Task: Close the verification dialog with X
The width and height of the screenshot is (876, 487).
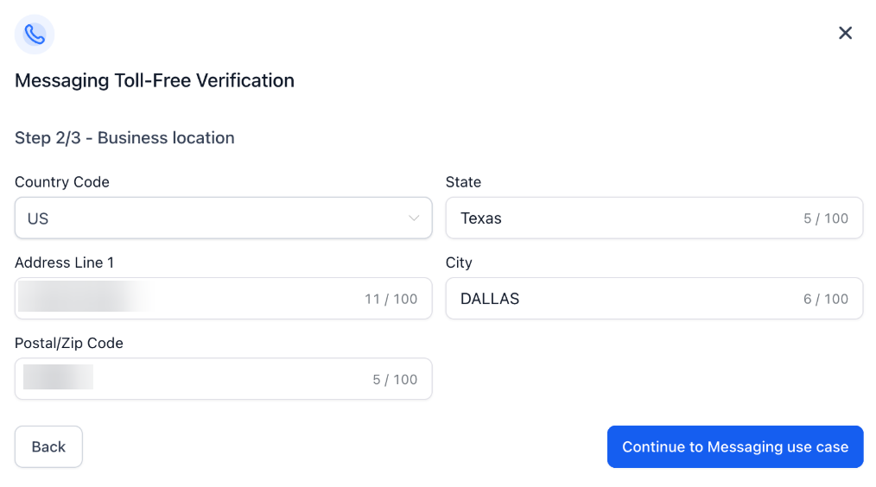Action: pyautogui.click(x=845, y=33)
